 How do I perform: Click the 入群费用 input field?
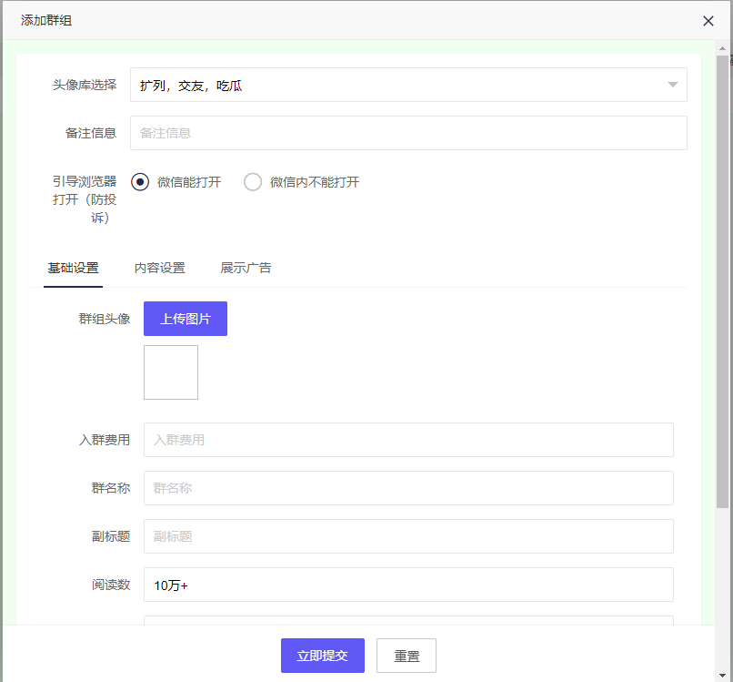(407, 440)
